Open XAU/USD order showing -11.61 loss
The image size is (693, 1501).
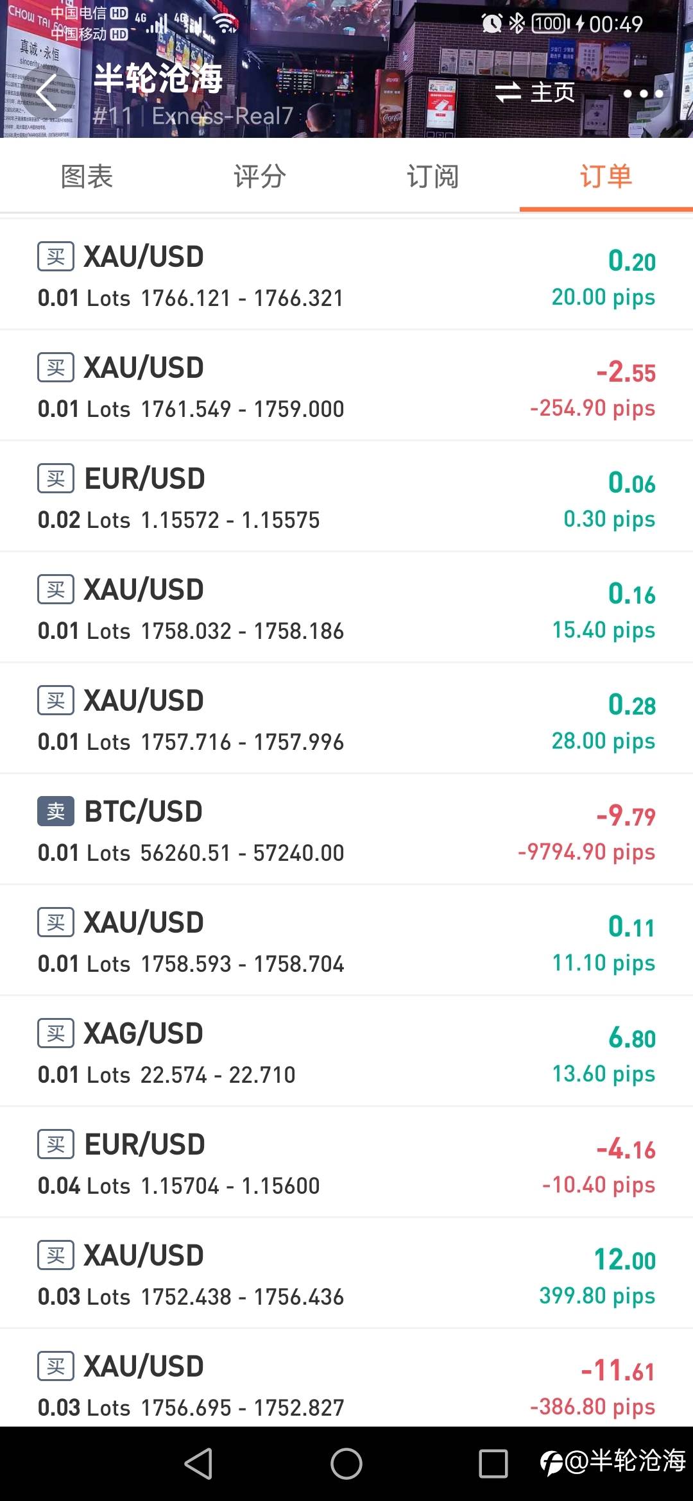tap(346, 1379)
